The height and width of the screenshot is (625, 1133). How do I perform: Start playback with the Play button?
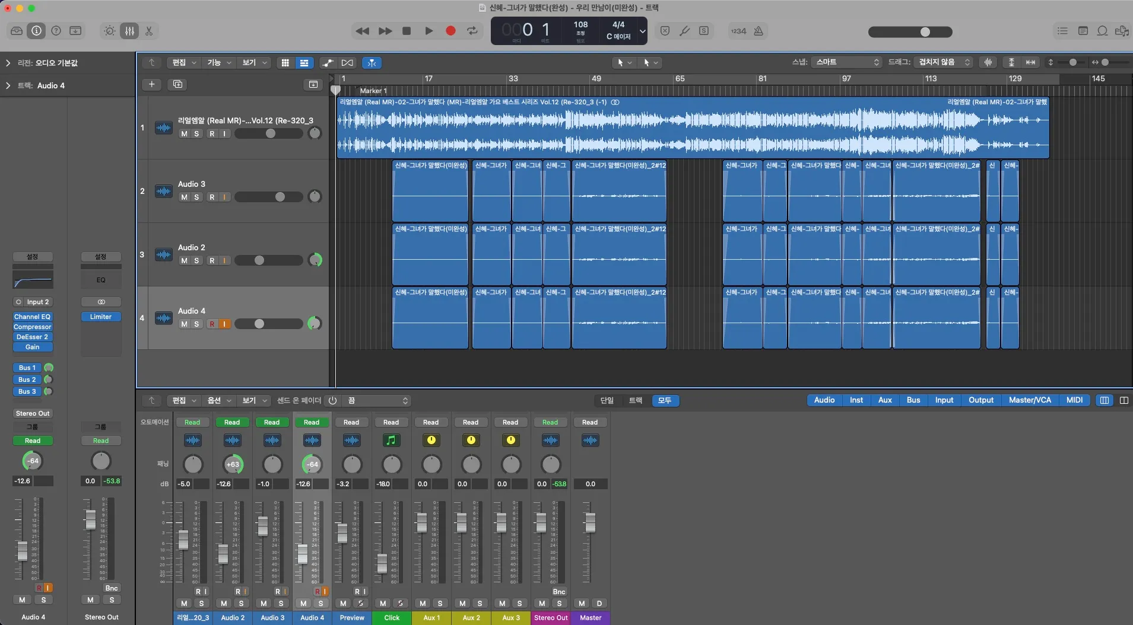(x=429, y=31)
